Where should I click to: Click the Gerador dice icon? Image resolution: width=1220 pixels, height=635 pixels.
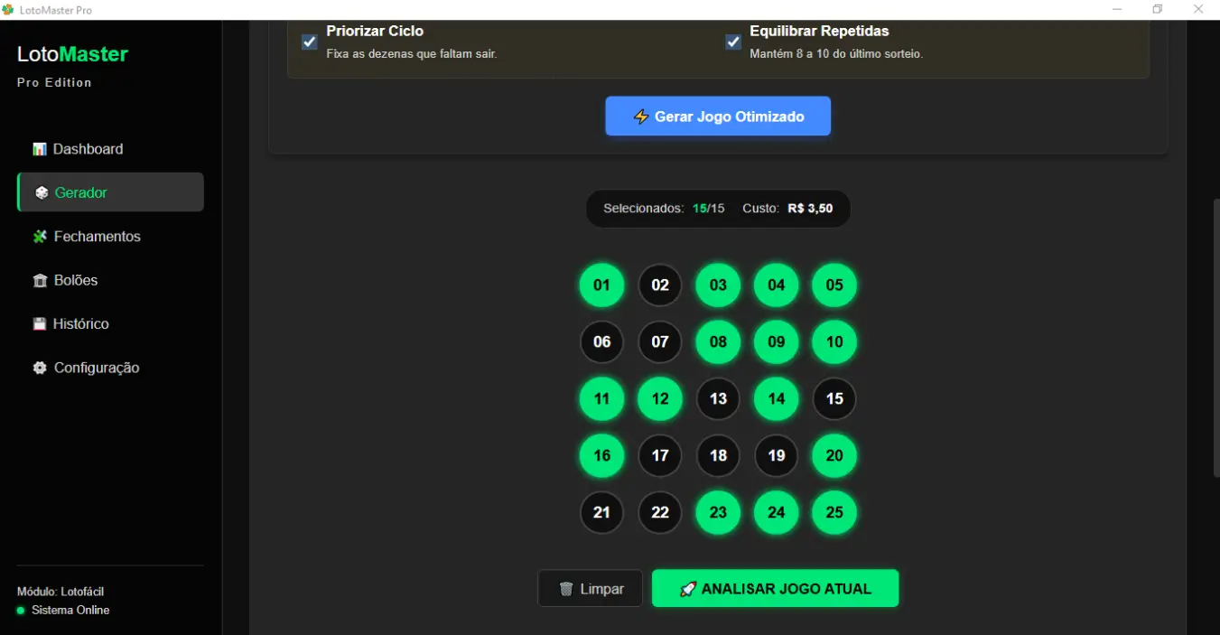pyautogui.click(x=42, y=192)
